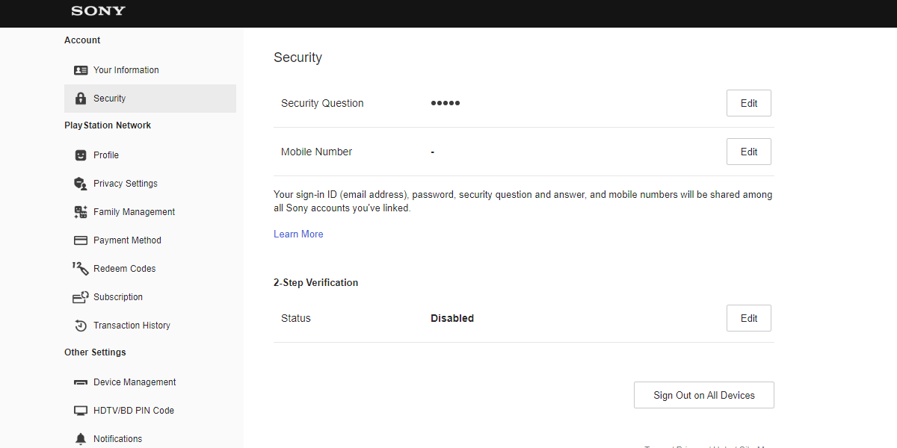Go to Transaction History page
The image size is (897, 448).
coord(132,326)
